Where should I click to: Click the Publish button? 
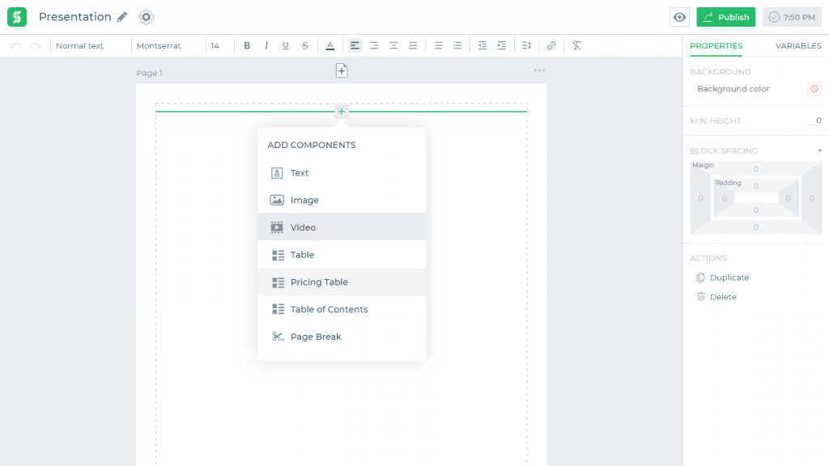(x=725, y=16)
